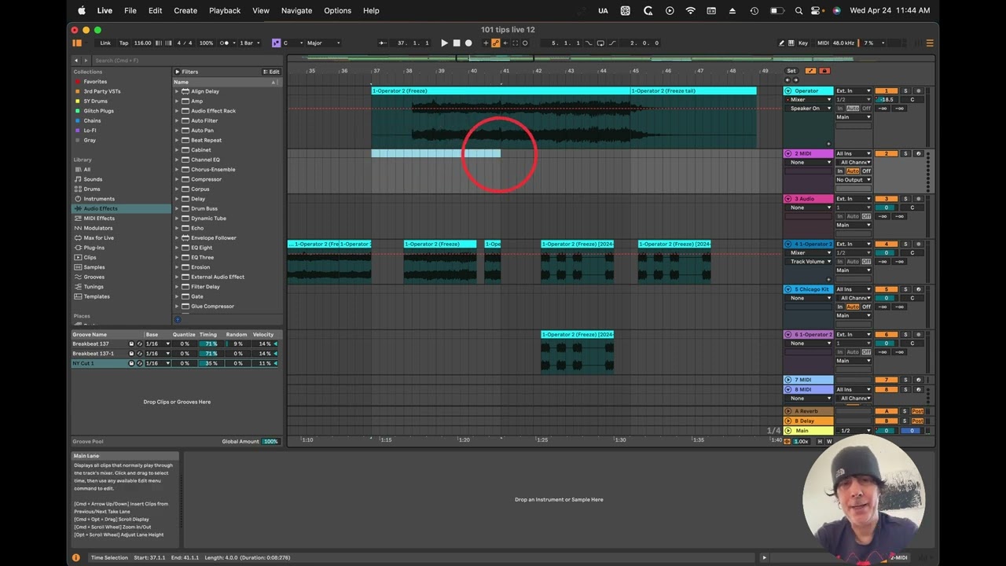The image size is (1006, 566).
Task: Click the Tap tempo button
Action: tap(123, 43)
